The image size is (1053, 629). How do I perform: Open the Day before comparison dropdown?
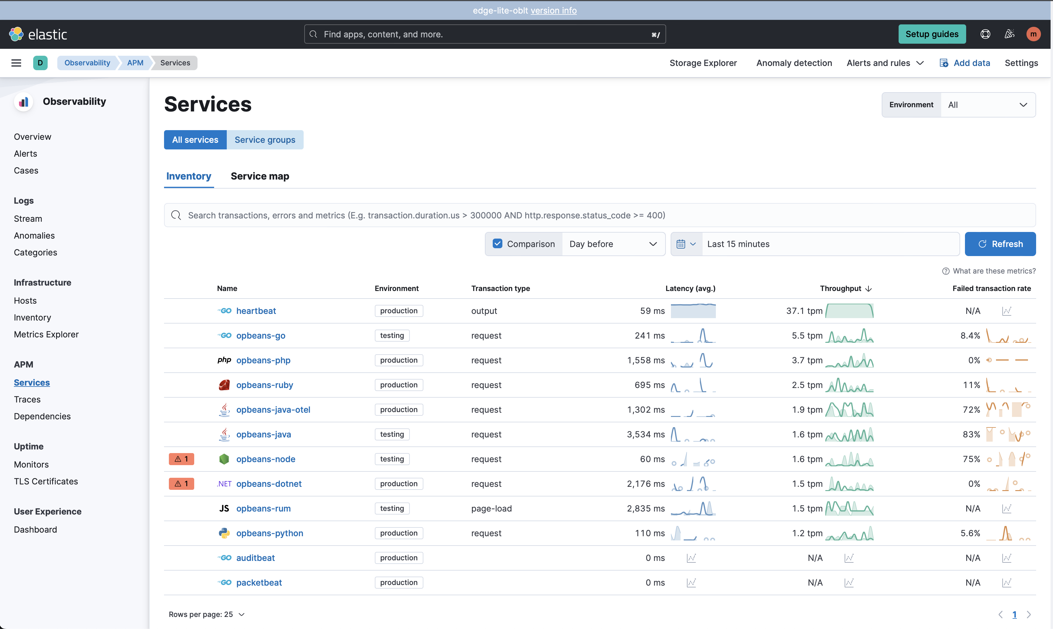[613, 244]
